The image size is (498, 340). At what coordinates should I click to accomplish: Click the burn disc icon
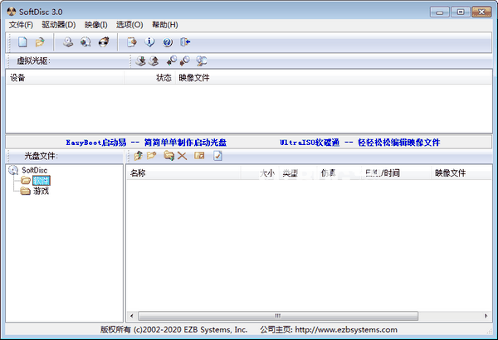pyautogui.click(x=104, y=42)
